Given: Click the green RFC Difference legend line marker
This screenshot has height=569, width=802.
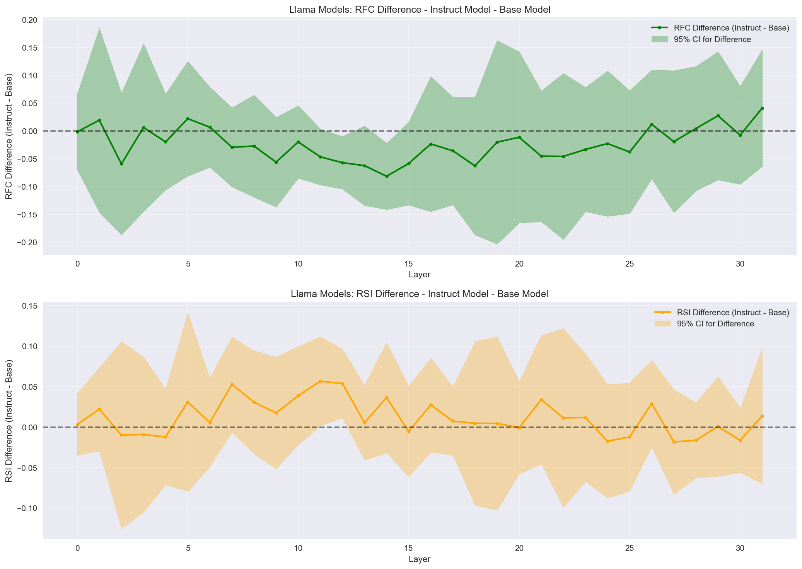Looking at the screenshot, I should pos(659,28).
